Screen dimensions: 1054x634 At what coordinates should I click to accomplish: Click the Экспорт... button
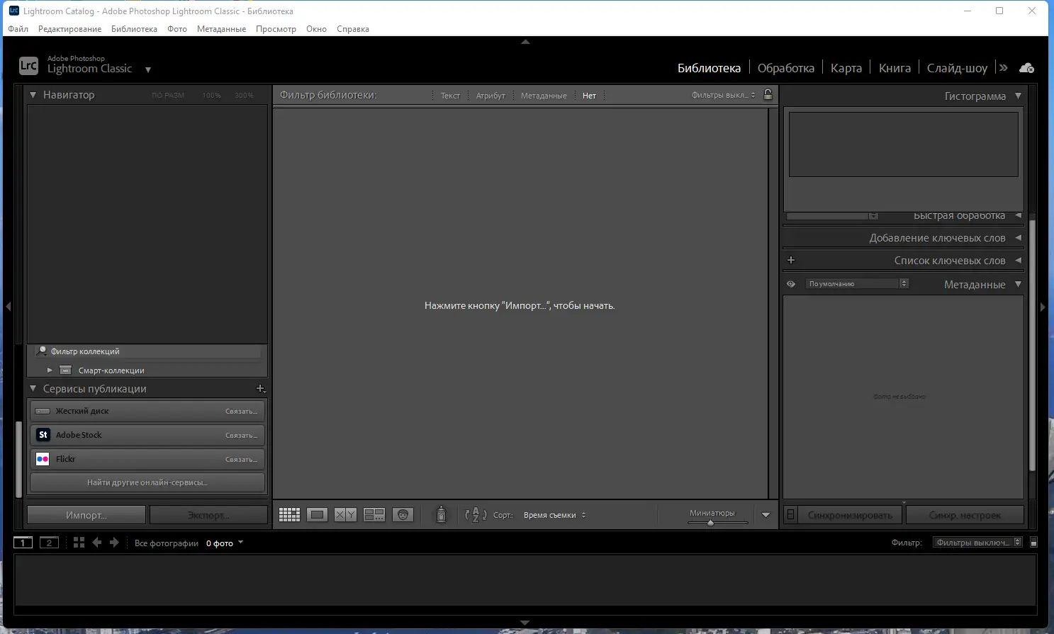[209, 515]
